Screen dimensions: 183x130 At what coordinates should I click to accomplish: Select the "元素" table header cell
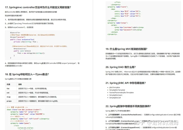click(11, 84)
